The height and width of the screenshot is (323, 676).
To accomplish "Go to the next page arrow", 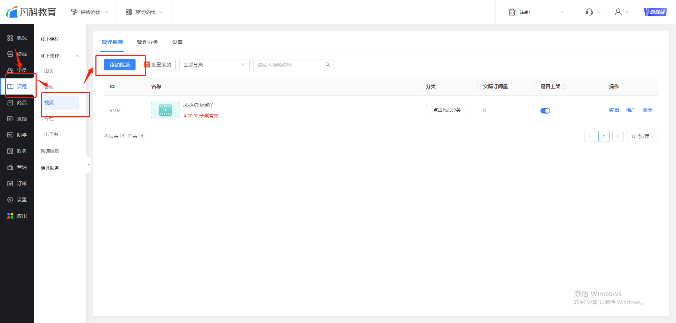I will point(618,136).
